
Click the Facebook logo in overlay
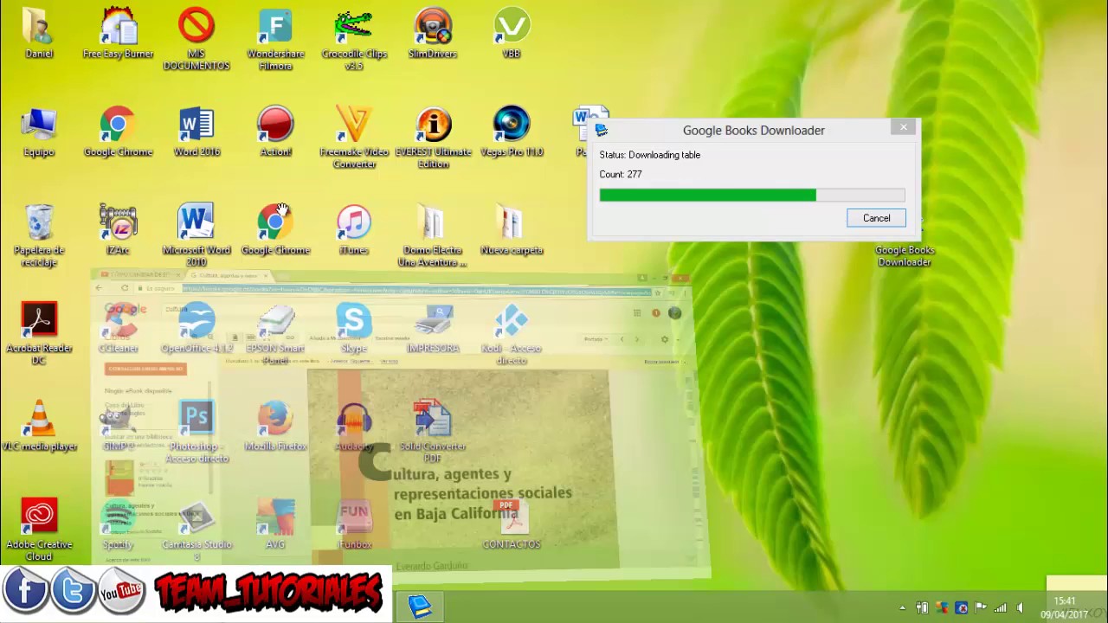(24, 591)
